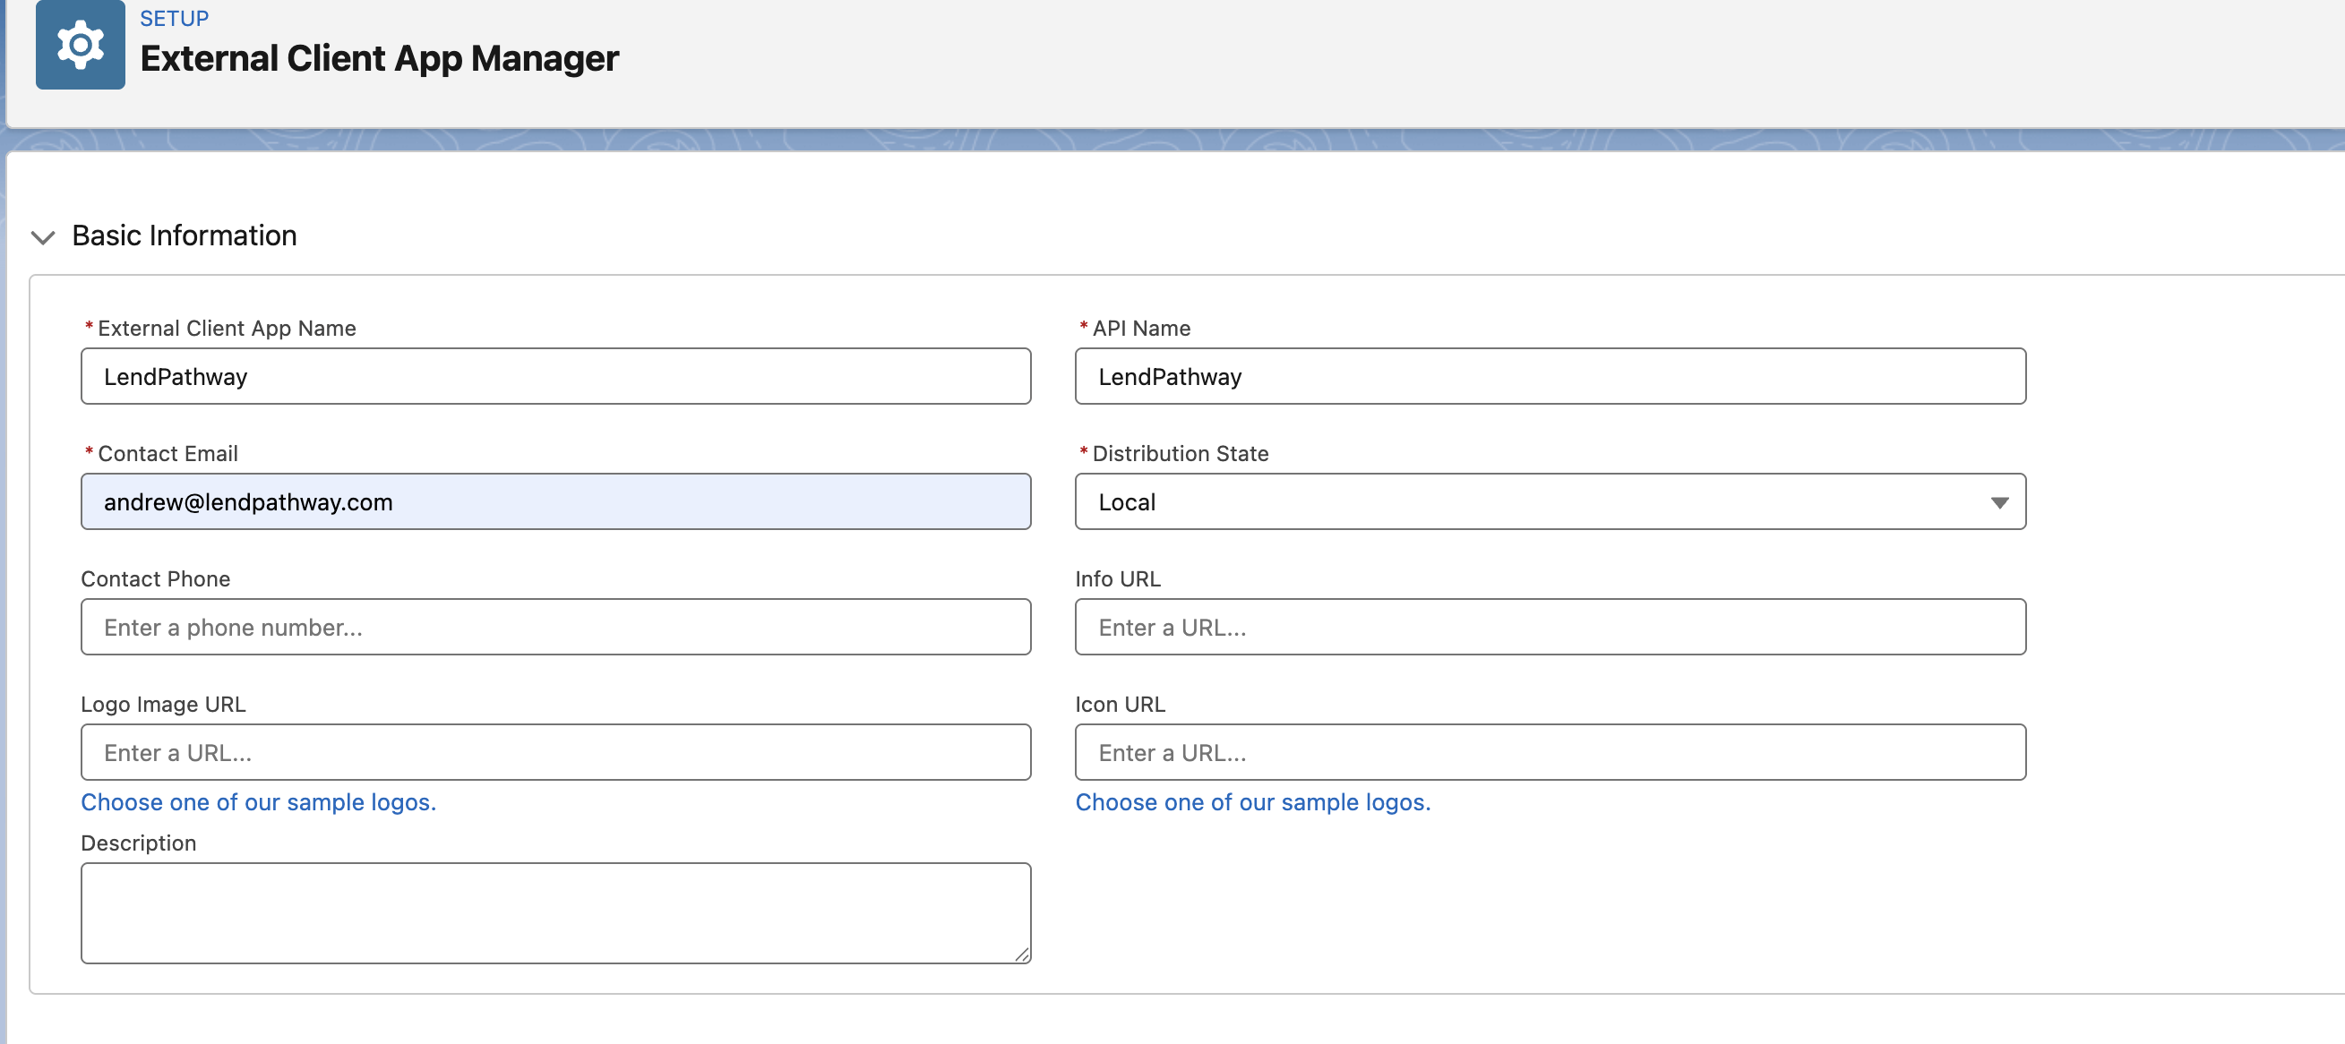2345x1044 pixels.
Task: Click the SETUP breadcrumb label
Action: point(174,18)
